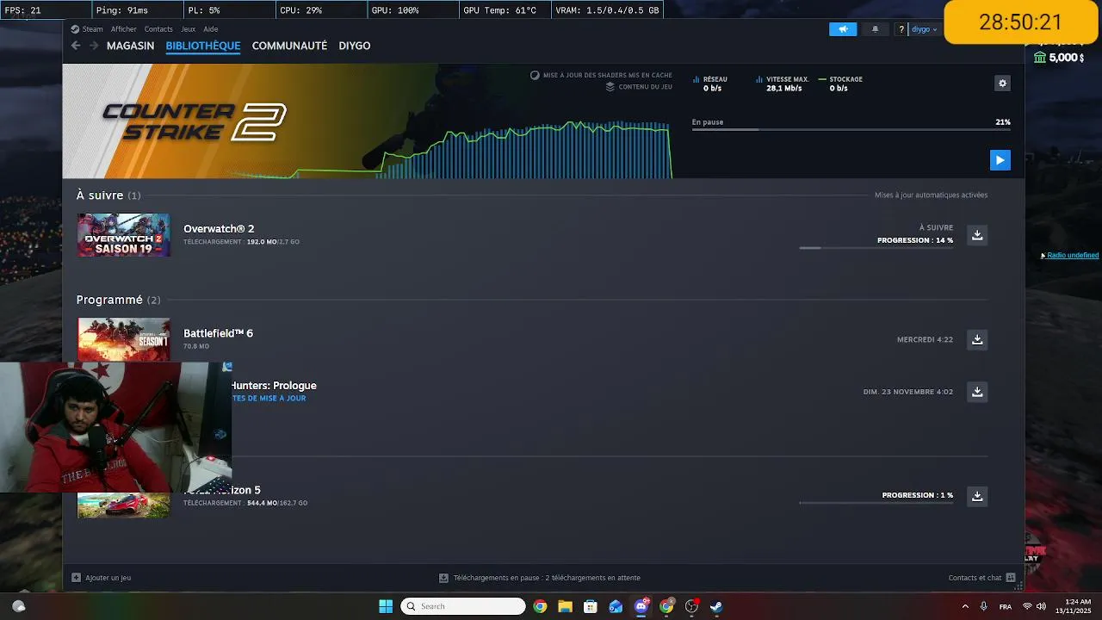The height and width of the screenshot is (620, 1102).
Task: Open File Explorer from taskbar
Action: click(565, 606)
